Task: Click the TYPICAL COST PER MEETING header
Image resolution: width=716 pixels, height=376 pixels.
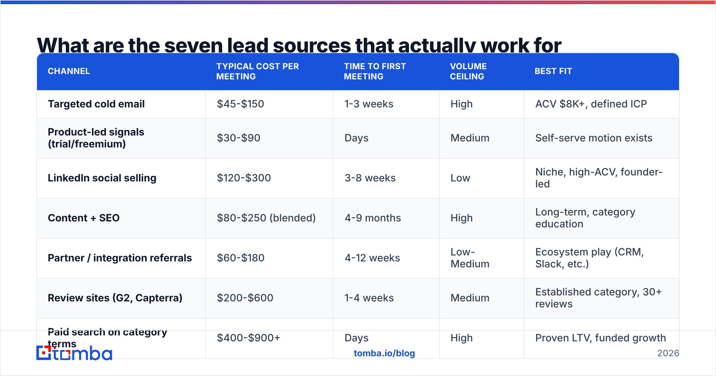Action: point(257,71)
